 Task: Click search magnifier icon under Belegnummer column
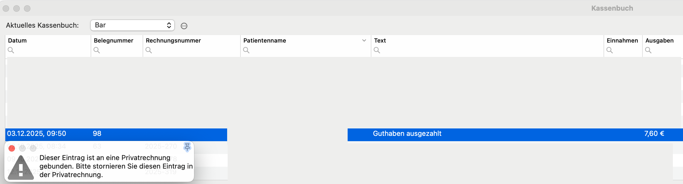[x=97, y=50]
